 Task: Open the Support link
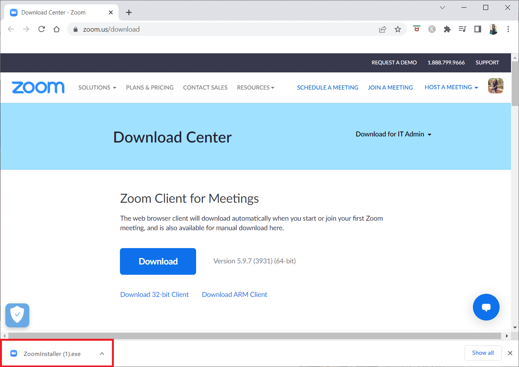(487, 63)
